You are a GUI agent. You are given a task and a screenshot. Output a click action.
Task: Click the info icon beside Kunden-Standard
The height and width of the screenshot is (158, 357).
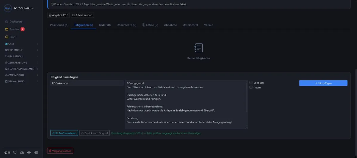click(52, 4)
